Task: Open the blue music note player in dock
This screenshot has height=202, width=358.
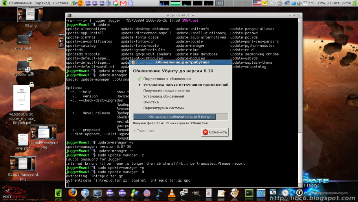Action: pyautogui.click(x=159, y=193)
